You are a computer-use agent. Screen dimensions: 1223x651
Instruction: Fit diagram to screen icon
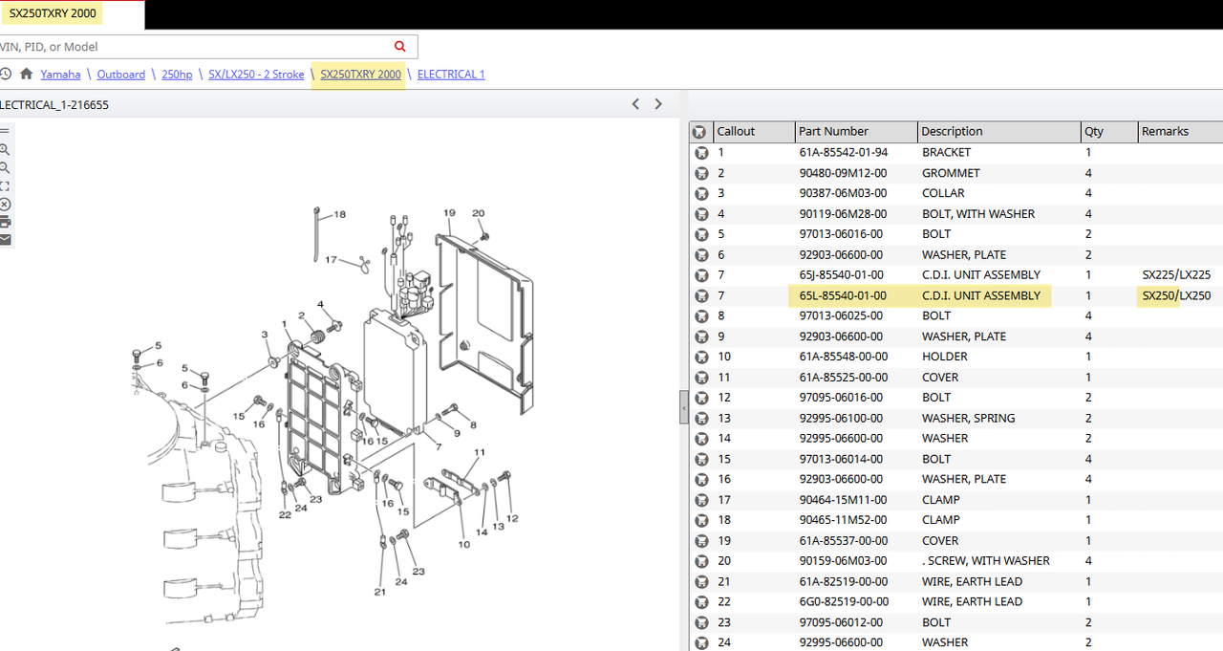pyautogui.click(x=5, y=185)
